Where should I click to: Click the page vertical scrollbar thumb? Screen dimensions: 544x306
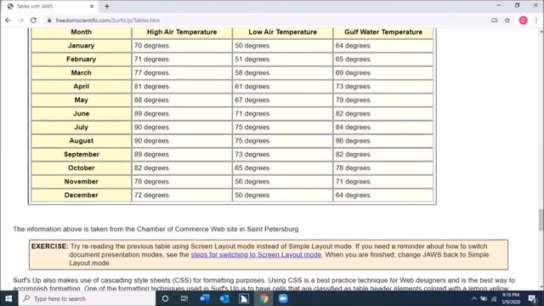[x=541, y=220]
